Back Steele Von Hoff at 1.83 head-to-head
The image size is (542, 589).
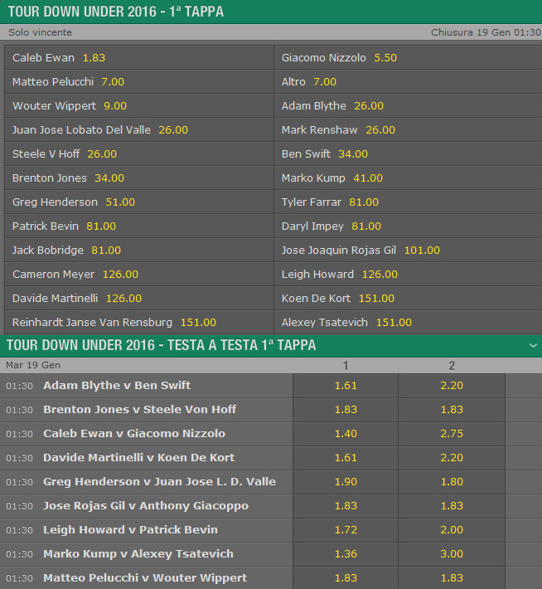click(452, 410)
